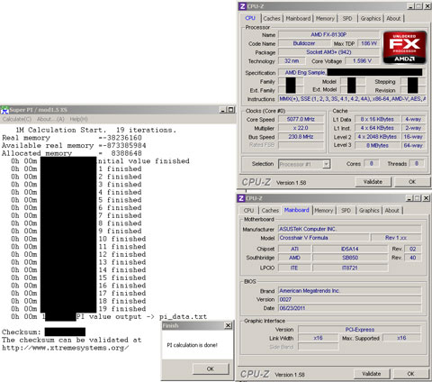The image size is (432, 382).
Task: Open Memory tab in bottom CPU-Z window
Action: (324, 211)
